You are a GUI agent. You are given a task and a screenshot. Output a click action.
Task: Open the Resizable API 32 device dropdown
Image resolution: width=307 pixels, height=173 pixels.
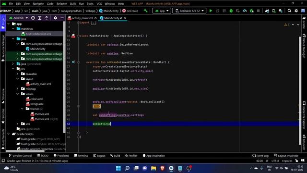[189, 11]
